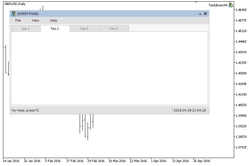
Task: Click the Expert Panel hat icon
Action: pyautogui.click(x=14, y=14)
